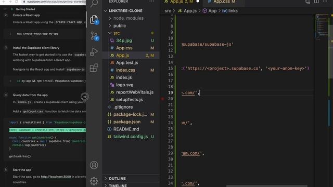This screenshot has width=333, height=187.
Task: Click the browser back arrow
Action: (x=4, y=2)
